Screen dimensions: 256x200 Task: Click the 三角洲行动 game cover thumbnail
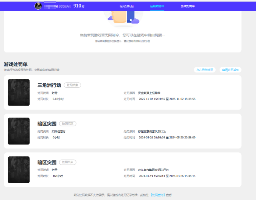[19, 92]
